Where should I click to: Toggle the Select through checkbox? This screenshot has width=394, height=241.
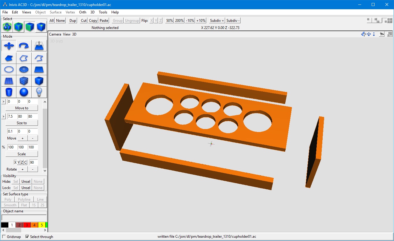click(27, 237)
